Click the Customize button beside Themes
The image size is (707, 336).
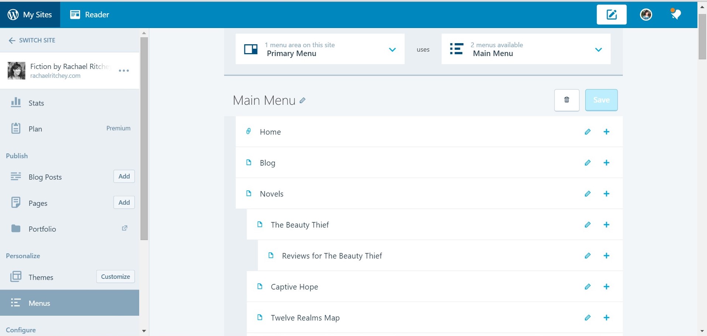pos(115,277)
